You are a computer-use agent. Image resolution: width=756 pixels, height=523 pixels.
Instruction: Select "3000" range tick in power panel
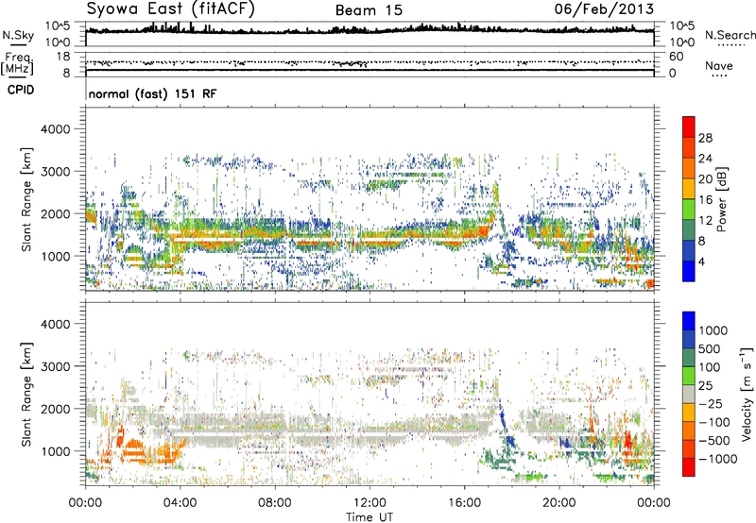[55, 172]
